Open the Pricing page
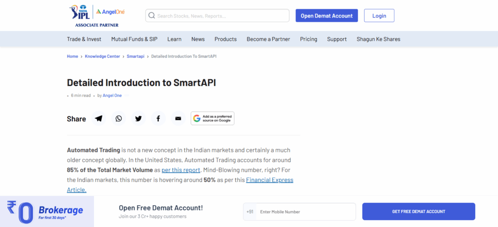 [x=309, y=39]
